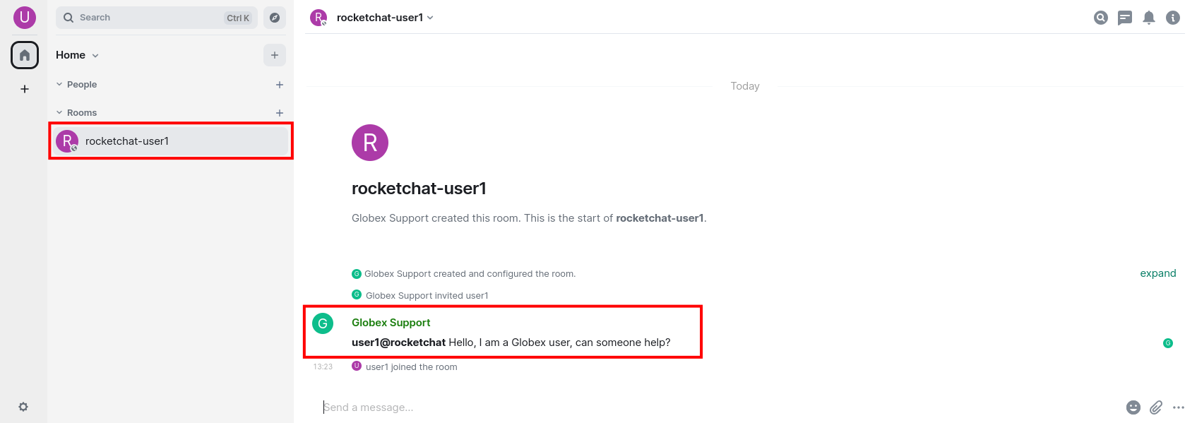
Task: Add a new room with Rooms plus
Action: (280, 113)
